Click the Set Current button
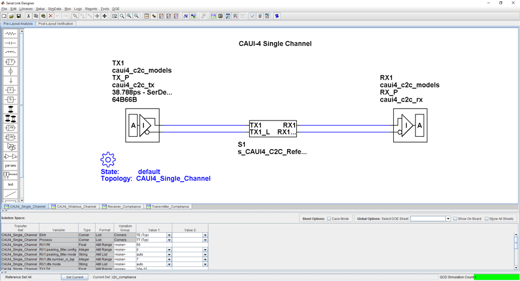Screen dimensions: 520x281 click(x=75, y=277)
